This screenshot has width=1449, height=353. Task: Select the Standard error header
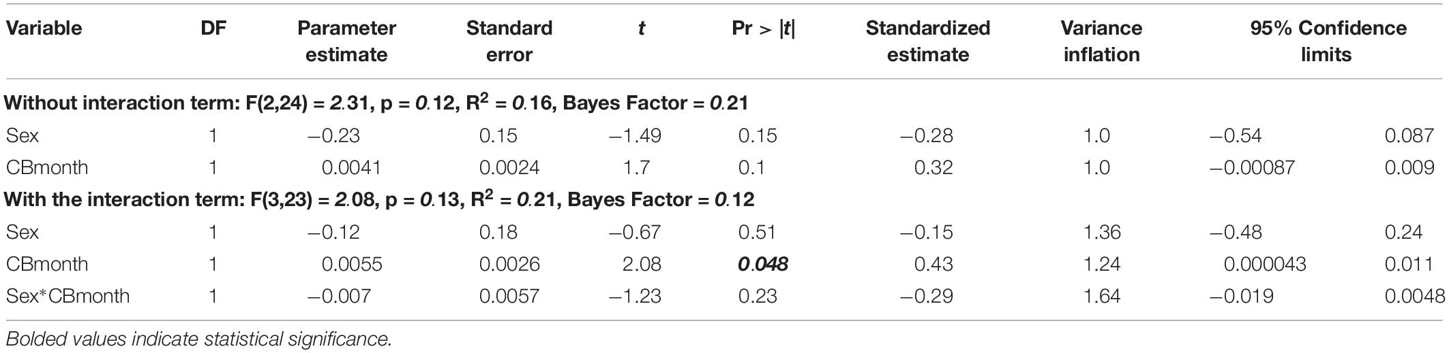(x=509, y=41)
